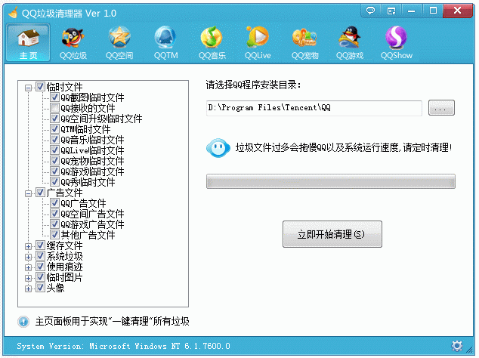Click the System Version status text
The width and height of the screenshot is (479, 358).
tap(123, 346)
